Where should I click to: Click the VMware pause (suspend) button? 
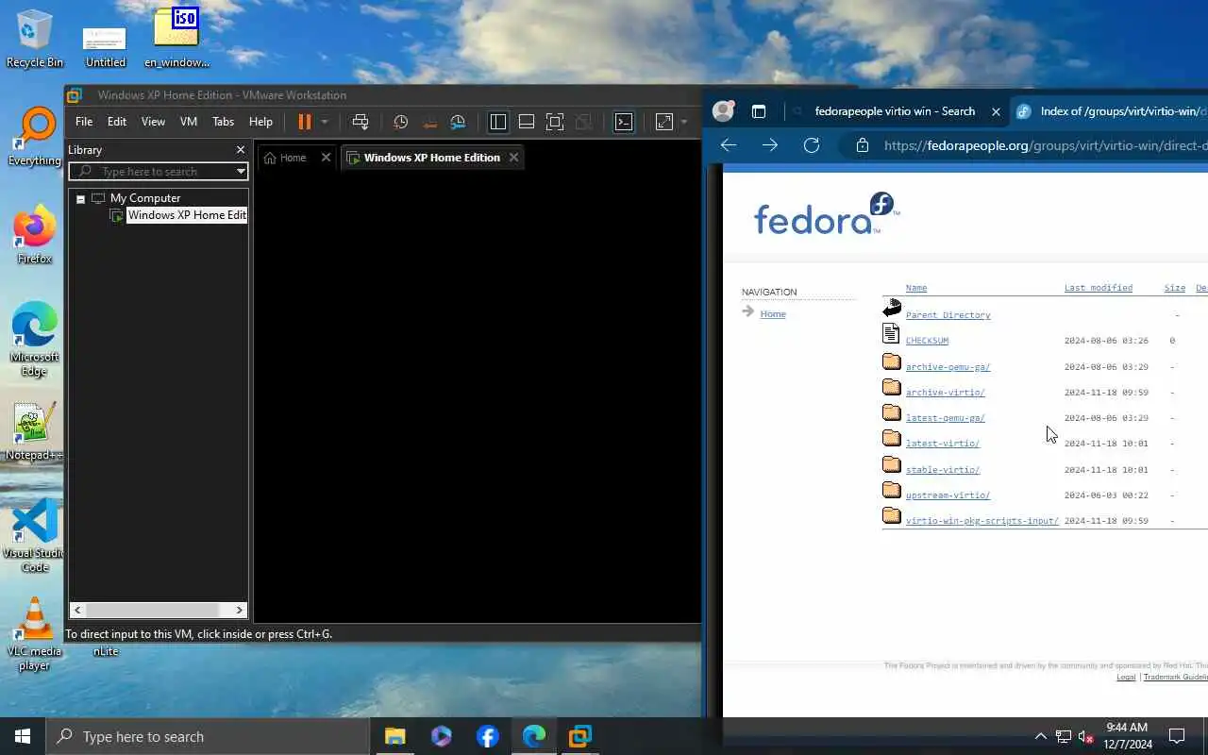pyautogui.click(x=304, y=122)
